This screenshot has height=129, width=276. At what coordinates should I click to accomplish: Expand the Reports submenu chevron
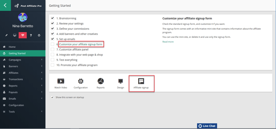pyautogui.click(x=42, y=86)
